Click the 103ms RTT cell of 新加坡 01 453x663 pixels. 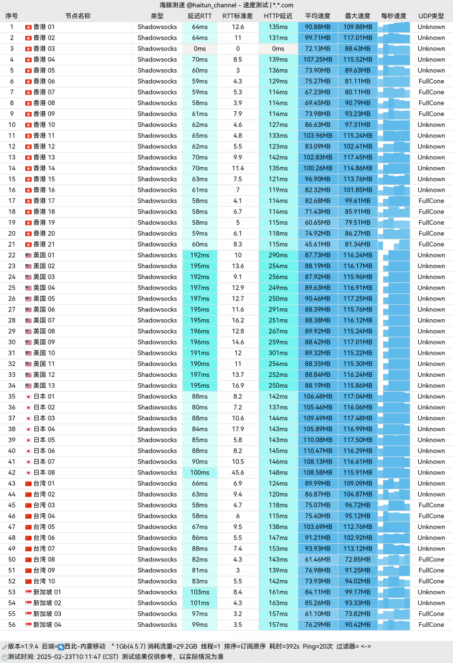click(x=200, y=592)
